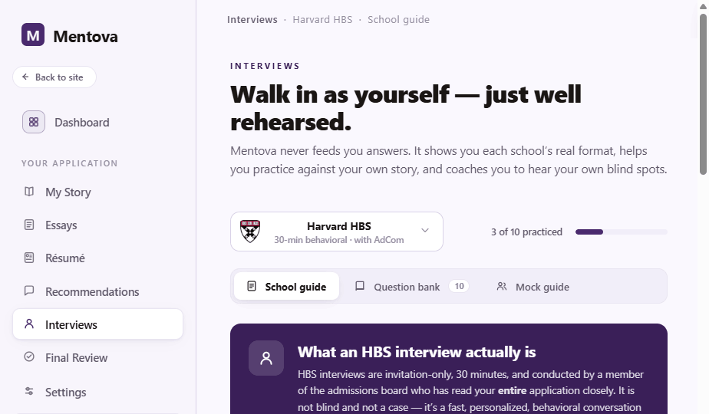Click the Settings sliders icon
Image resolution: width=709 pixels, height=414 pixels.
tap(29, 392)
